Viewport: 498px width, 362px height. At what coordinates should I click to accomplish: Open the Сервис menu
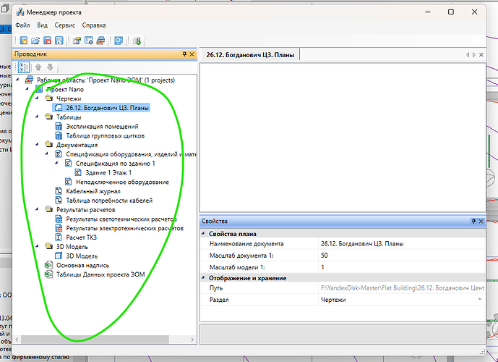(65, 25)
